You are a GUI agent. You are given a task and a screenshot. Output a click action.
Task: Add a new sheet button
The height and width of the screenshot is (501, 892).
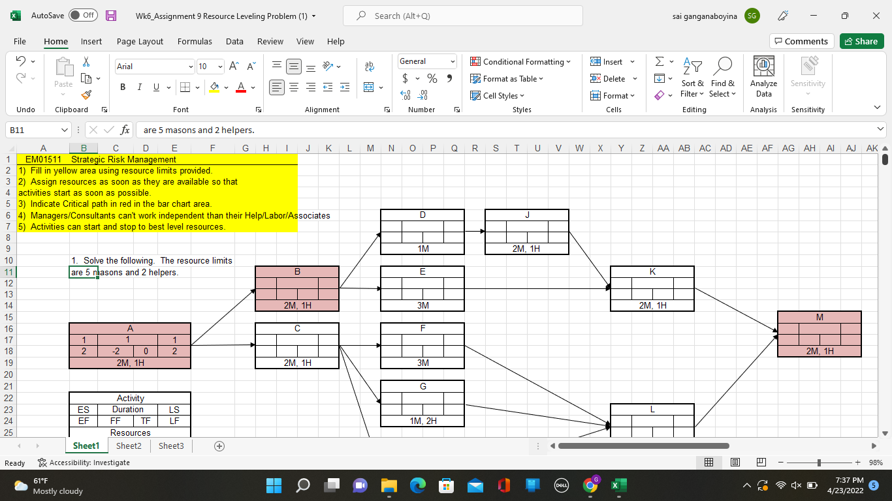click(x=219, y=446)
